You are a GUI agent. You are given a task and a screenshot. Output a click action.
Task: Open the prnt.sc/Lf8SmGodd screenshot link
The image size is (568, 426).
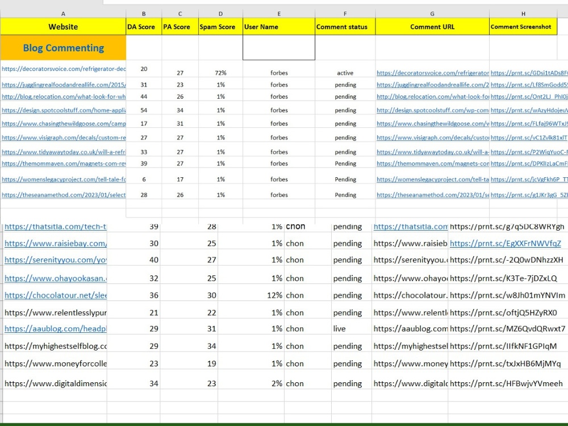(529, 85)
